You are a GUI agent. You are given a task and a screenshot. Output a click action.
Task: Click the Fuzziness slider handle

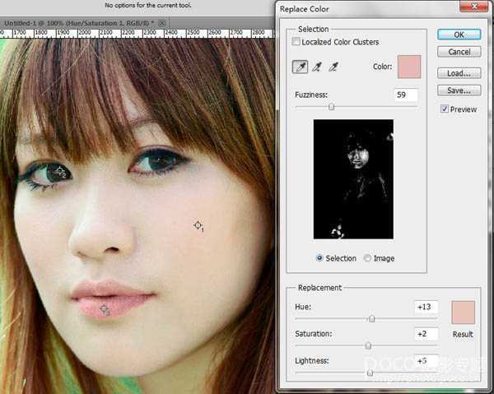coord(331,107)
